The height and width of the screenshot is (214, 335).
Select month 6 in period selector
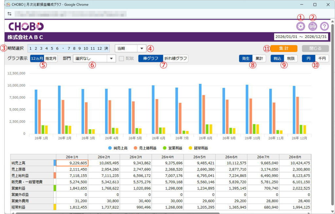tap(57, 48)
